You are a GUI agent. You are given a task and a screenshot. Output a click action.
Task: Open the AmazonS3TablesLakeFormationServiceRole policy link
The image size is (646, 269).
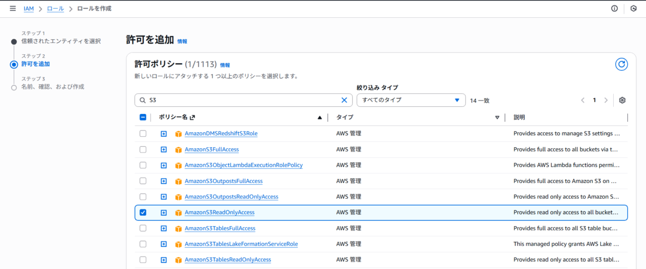[241, 244]
